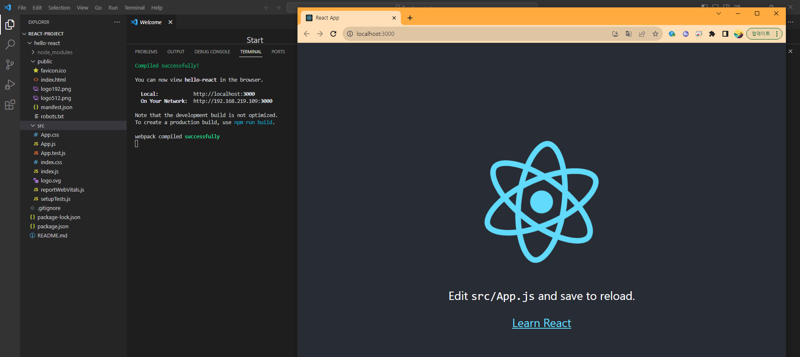Click the Chrome windows extension icon

point(699,34)
